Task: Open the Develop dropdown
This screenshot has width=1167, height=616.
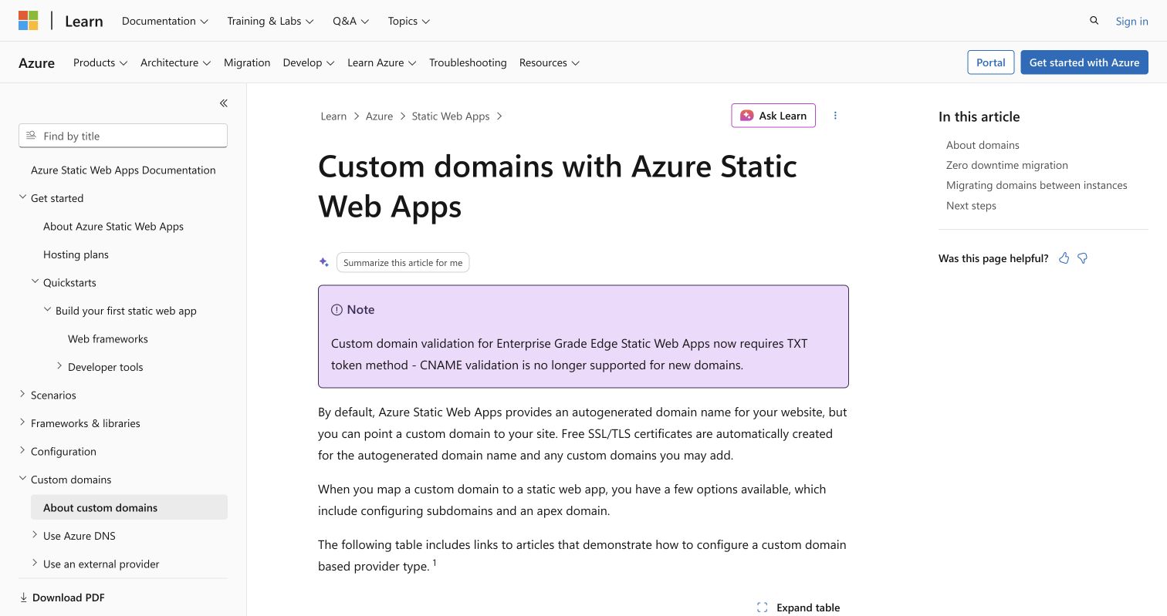Action: click(x=309, y=62)
